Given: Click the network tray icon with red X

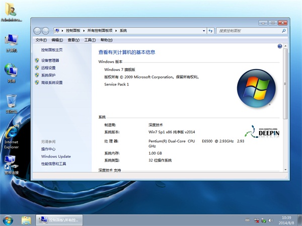Looking at the screenshot, I should pos(256,219).
